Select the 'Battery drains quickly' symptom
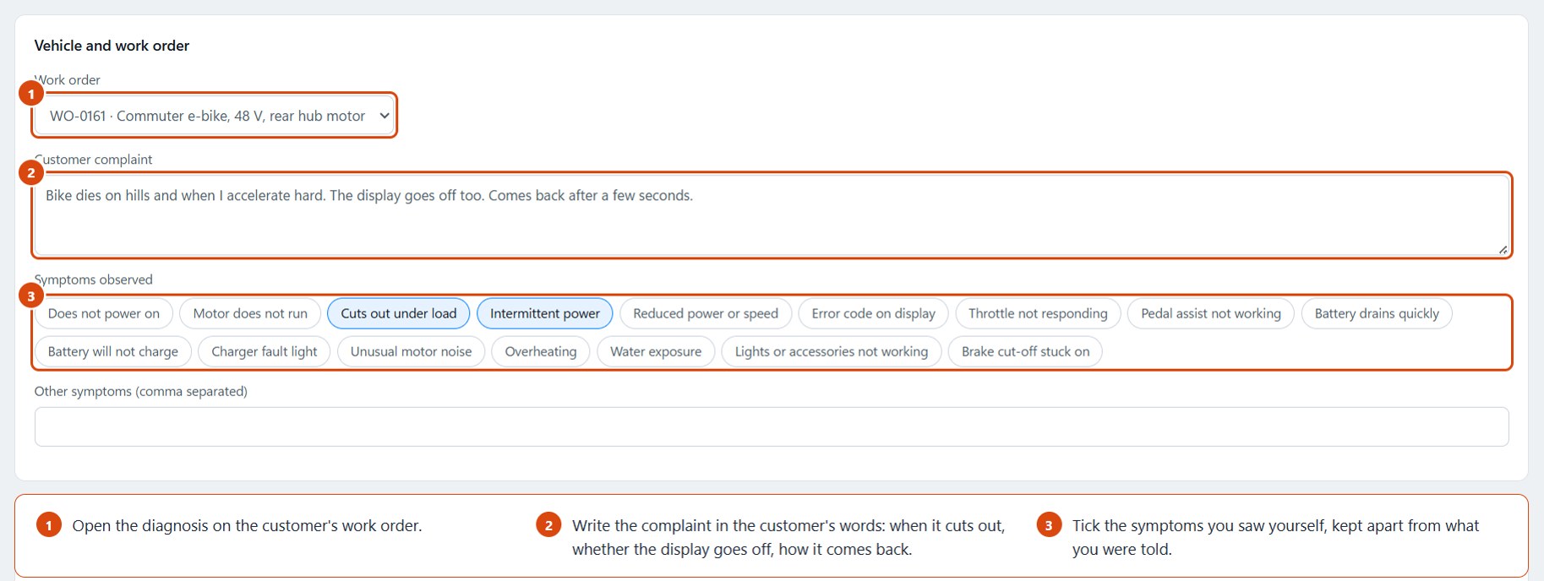 1377,313
